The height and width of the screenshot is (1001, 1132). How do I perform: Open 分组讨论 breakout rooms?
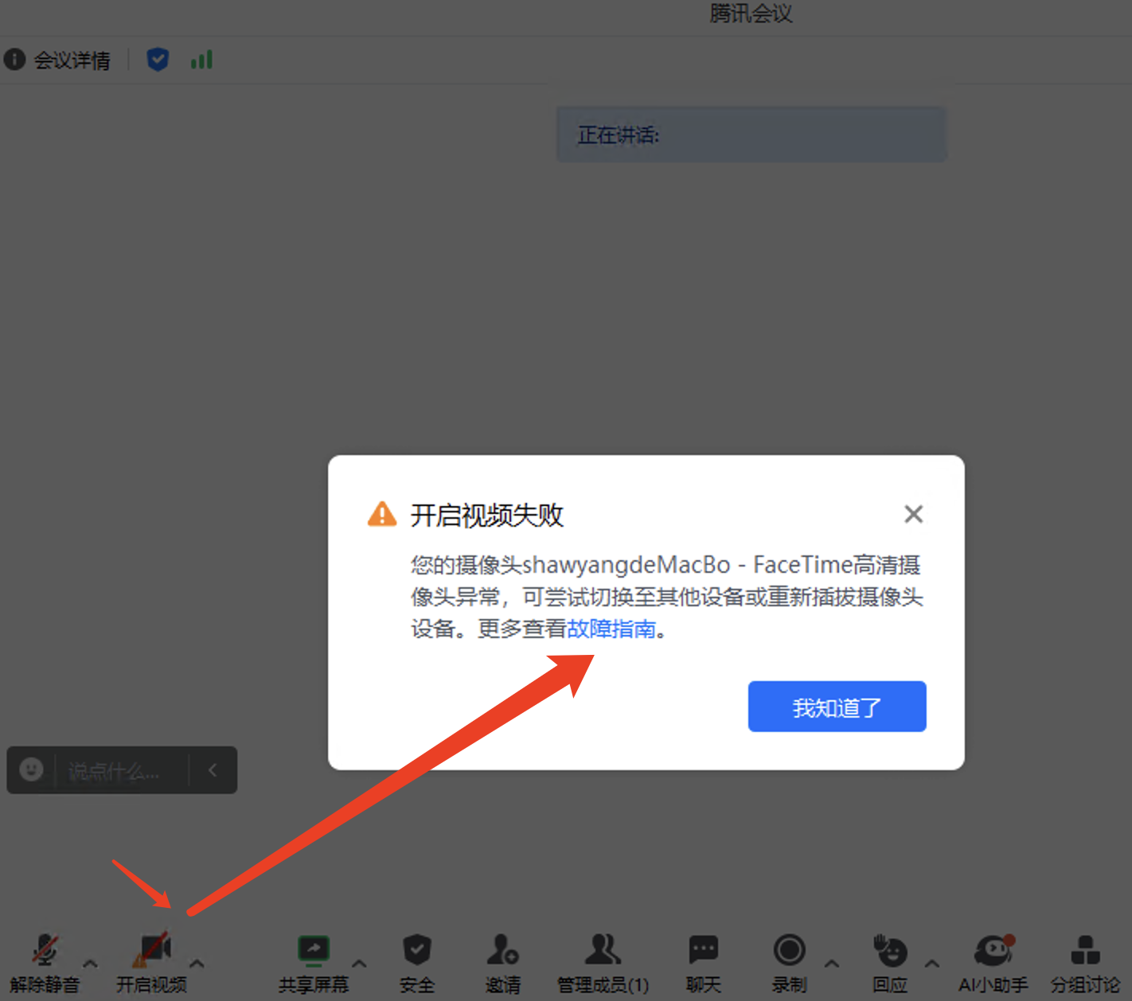click(1086, 963)
